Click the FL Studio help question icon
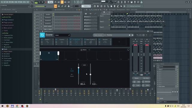Viewport: 192px width, 108px height. pos(128,2)
